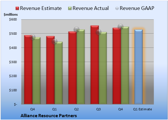This screenshot has height=120, width=168.
Task: Select the red estimate bar above Q2
Action: pos(73,68)
